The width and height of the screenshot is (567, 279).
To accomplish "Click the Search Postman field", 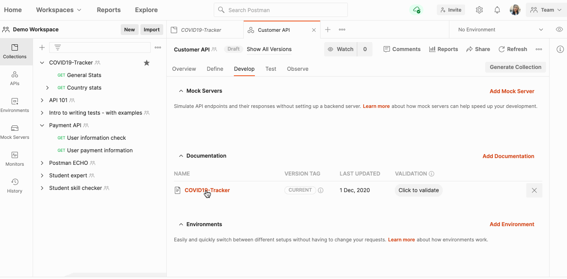I will tap(280, 10).
